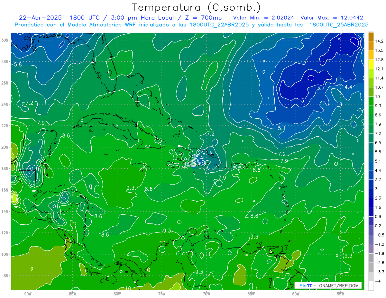Click the 16N latitude axis label
The width and height of the screenshot is (386, 298).
pos(5,190)
